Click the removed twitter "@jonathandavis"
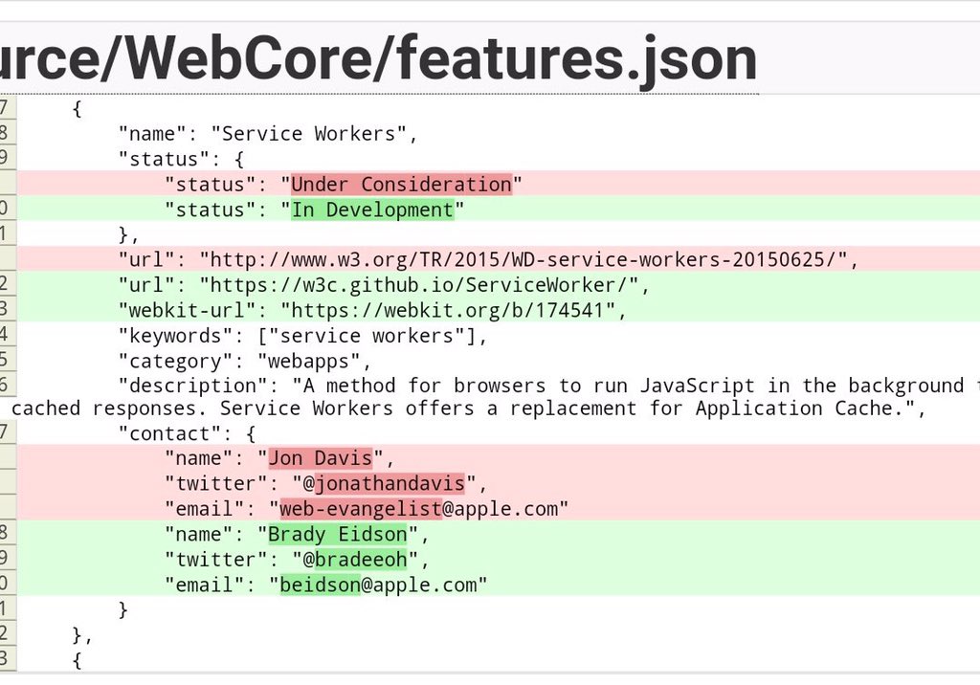The image size is (980, 685). click(x=384, y=484)
